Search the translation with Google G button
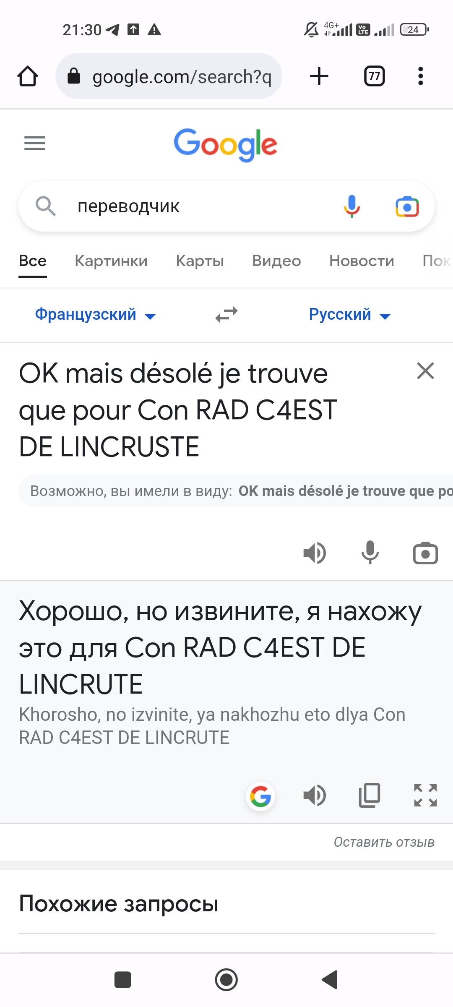 pyautogui.click(x=260, y=796)
